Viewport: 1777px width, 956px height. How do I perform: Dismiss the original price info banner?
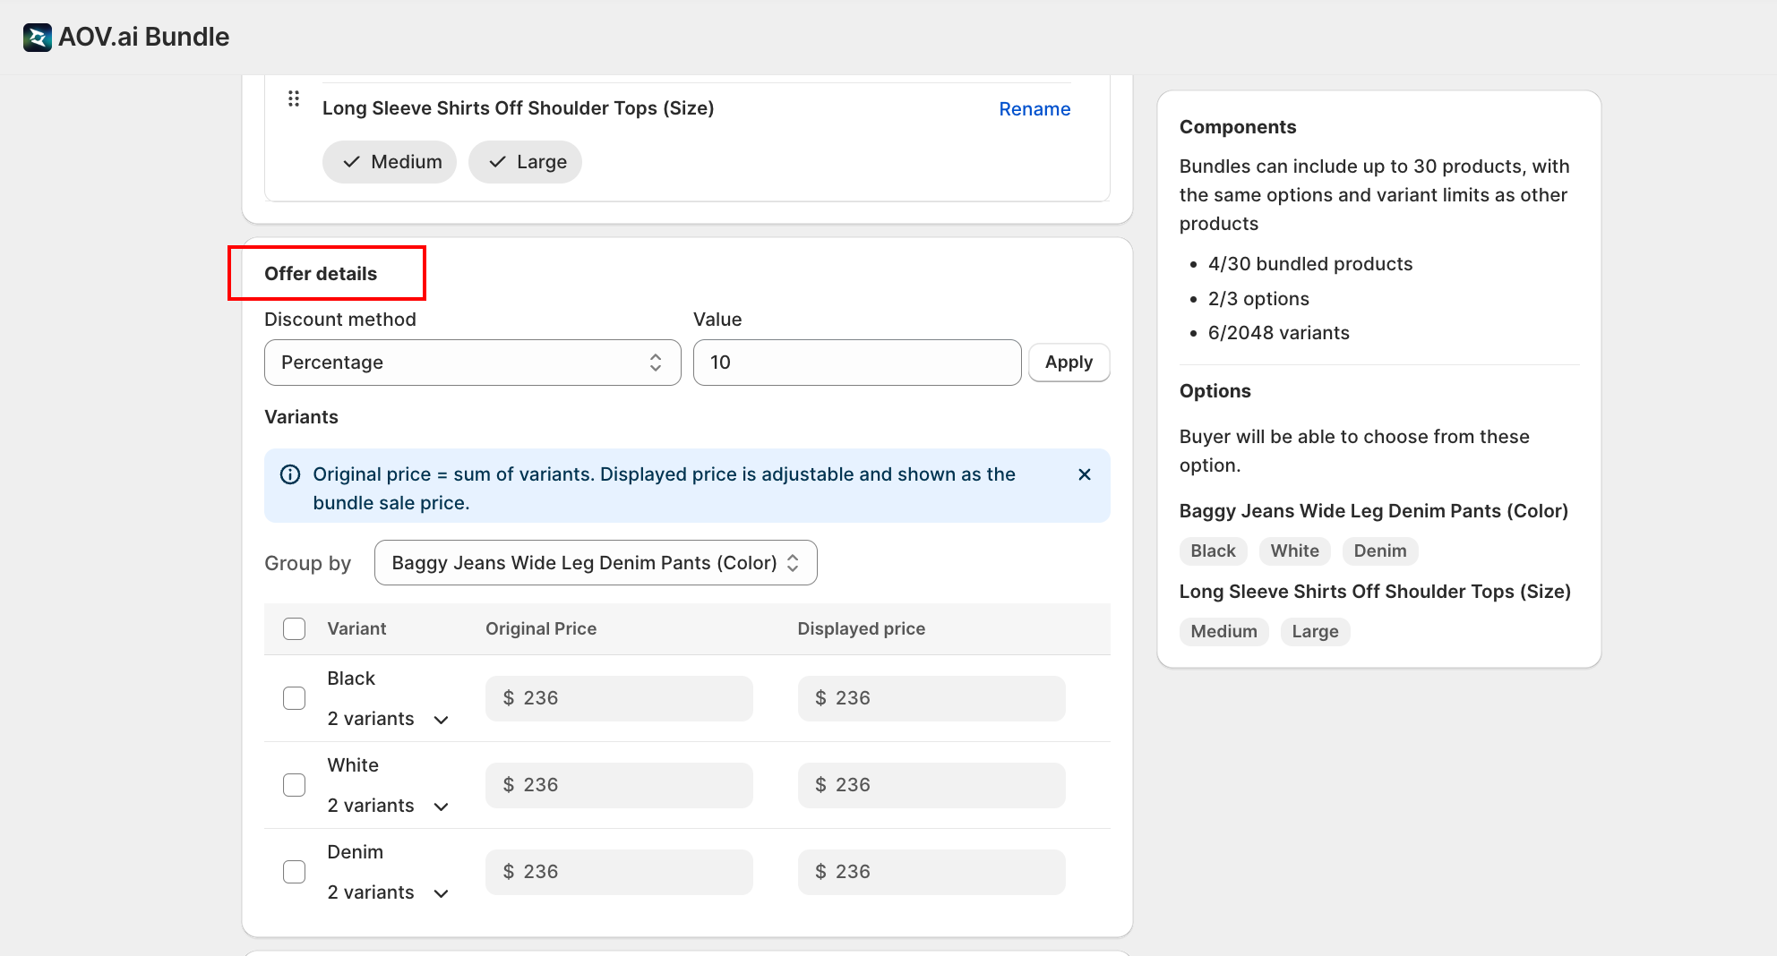[x=1084, y=474]
